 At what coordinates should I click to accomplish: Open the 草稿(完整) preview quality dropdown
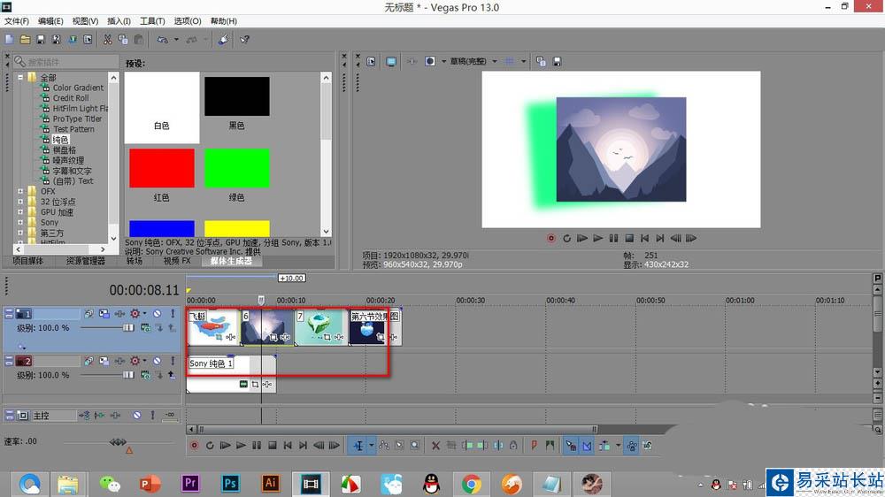[x=495, y=62]
